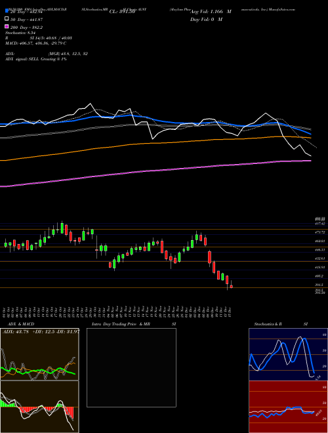Click the 405.2 price axis label
Viewport: 328px width, 433px height.
click(x=319, y=276)
